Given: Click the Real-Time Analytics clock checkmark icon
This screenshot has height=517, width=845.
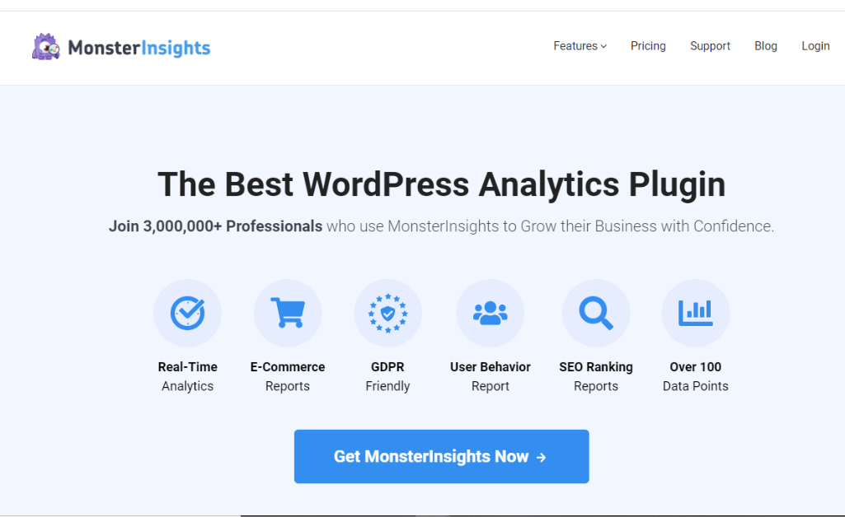Looking at the screenshot, I should pos(187,313).
